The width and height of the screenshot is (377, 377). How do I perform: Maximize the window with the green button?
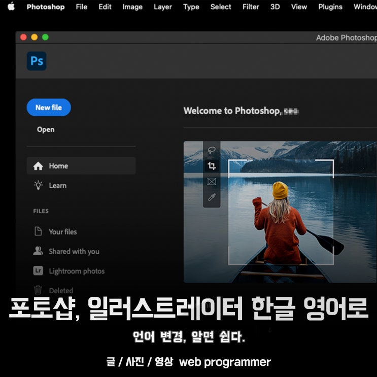[46, 37]
